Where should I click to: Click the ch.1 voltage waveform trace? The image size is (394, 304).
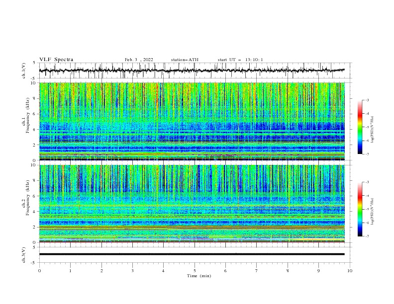click(192, 70)
